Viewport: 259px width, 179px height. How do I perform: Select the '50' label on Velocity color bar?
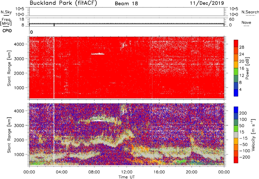(x=242, y=126)
